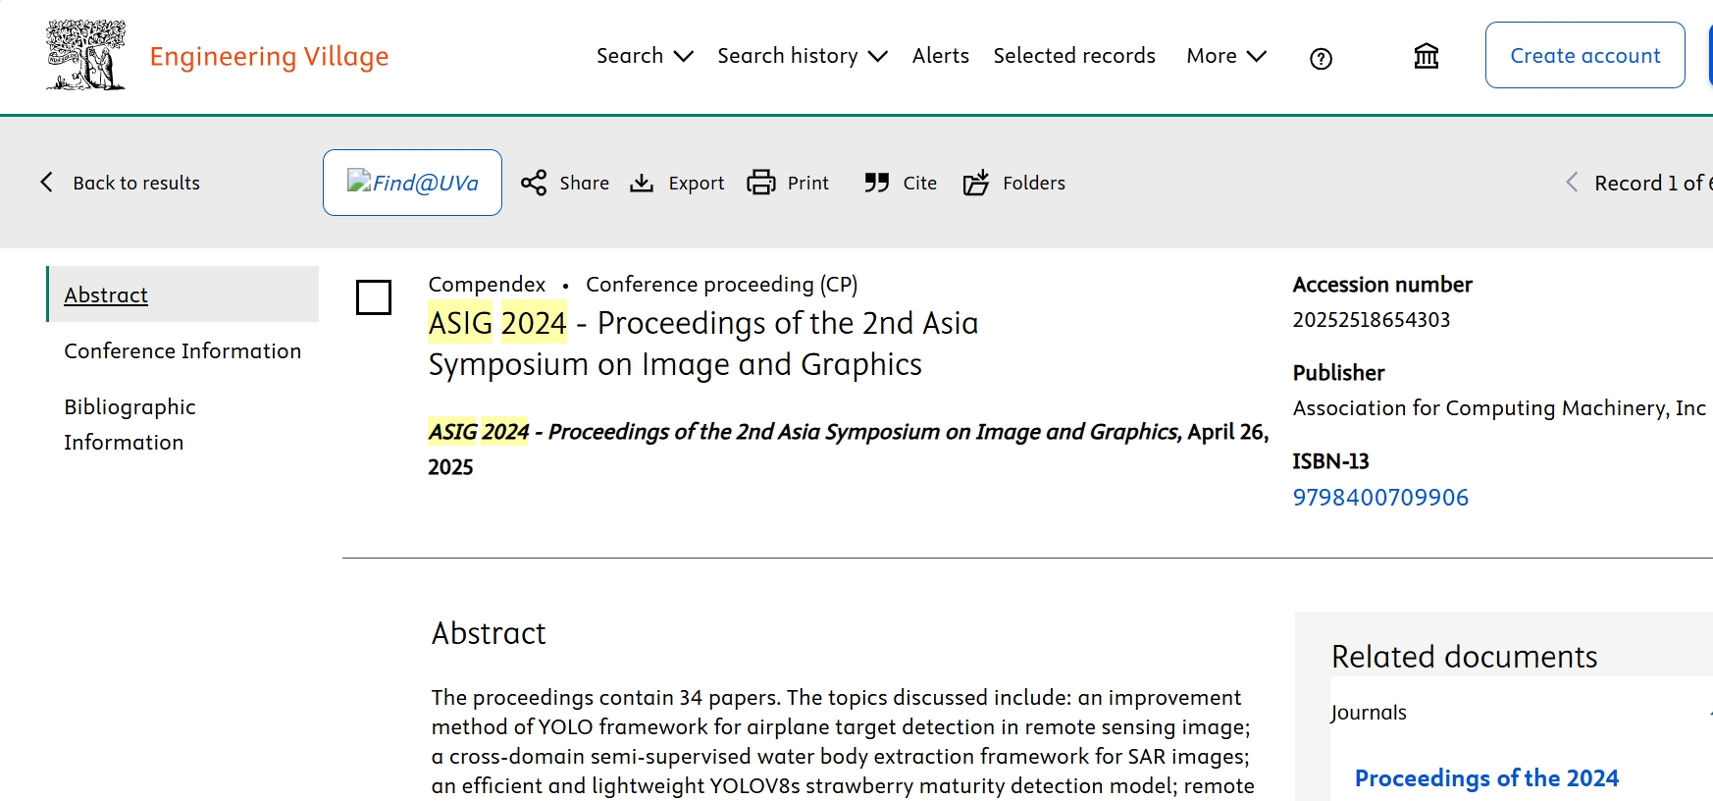The height and width of the screenshot is (801, 1713).
Task: Open related document Proceedings of the 2024
Action: (1486, 778)
